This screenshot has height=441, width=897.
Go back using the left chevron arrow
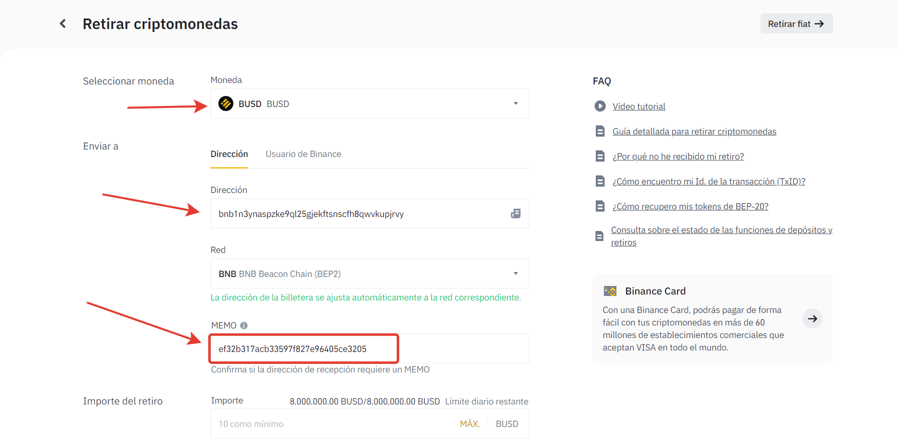[63, 23]
